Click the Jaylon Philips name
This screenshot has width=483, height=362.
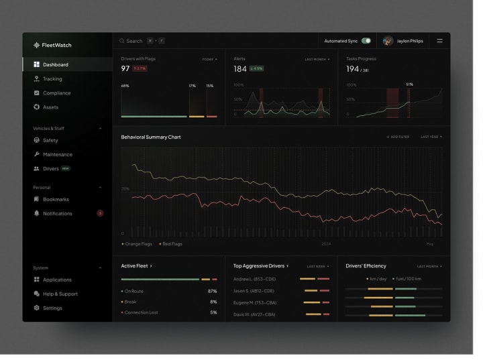tap(411, 41)
